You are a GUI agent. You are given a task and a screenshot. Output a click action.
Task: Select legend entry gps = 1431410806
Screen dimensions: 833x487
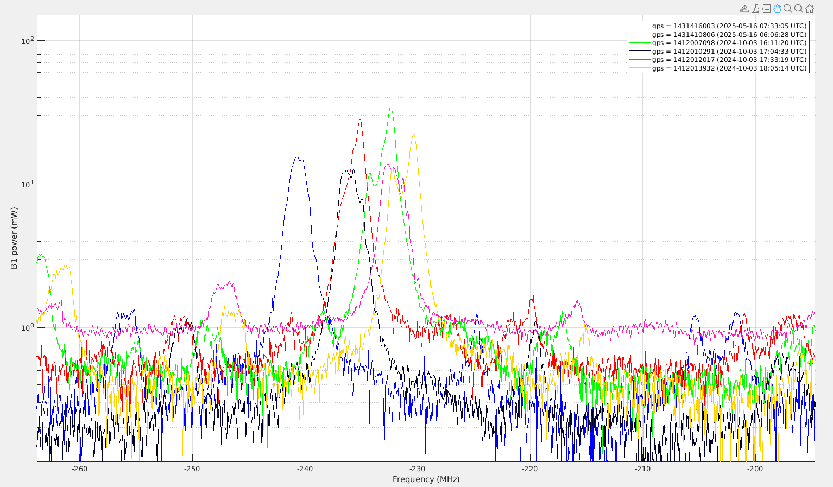click(x=718, y=34)
